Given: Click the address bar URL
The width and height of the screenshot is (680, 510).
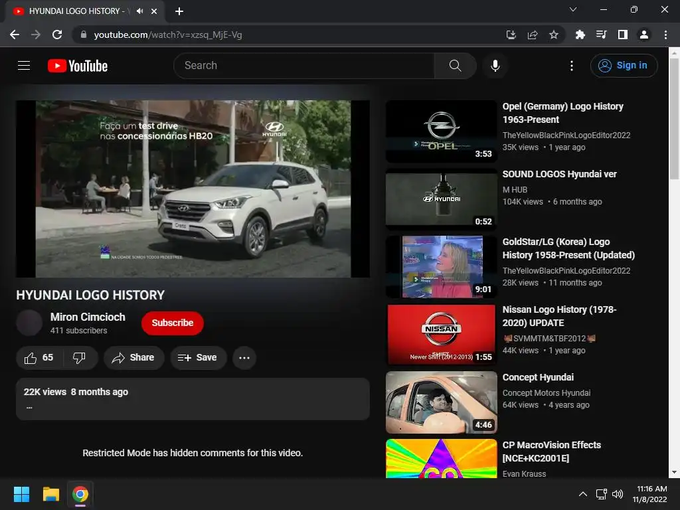Looking at the screenshot, I should (168, 35).
